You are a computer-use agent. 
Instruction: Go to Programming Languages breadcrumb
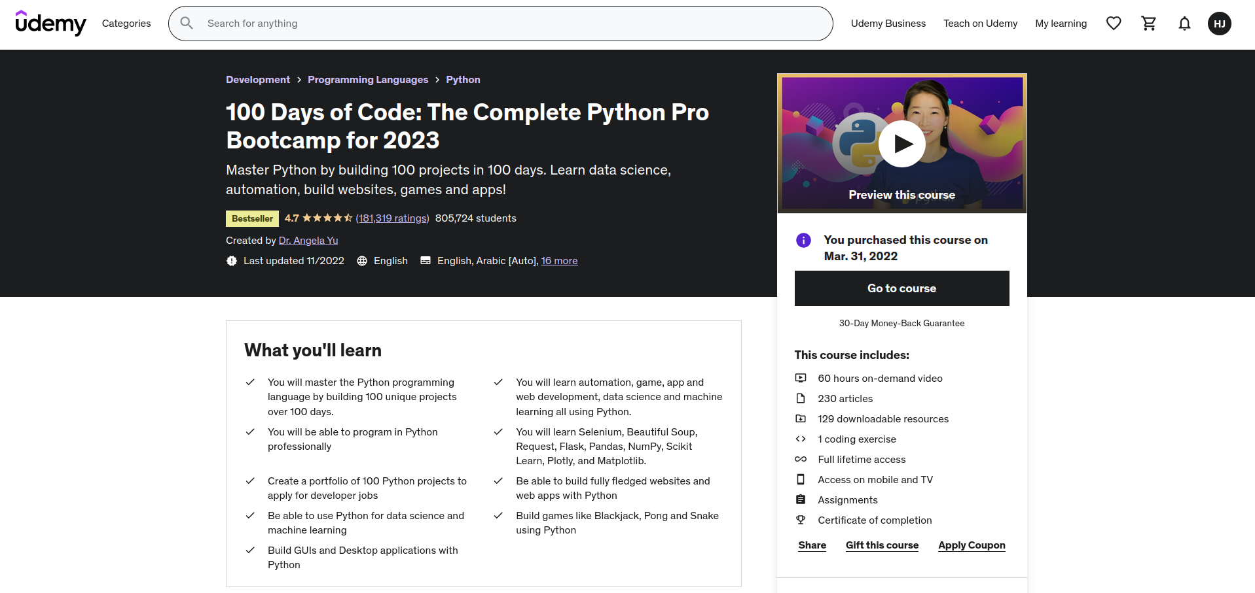click(368, 80)
